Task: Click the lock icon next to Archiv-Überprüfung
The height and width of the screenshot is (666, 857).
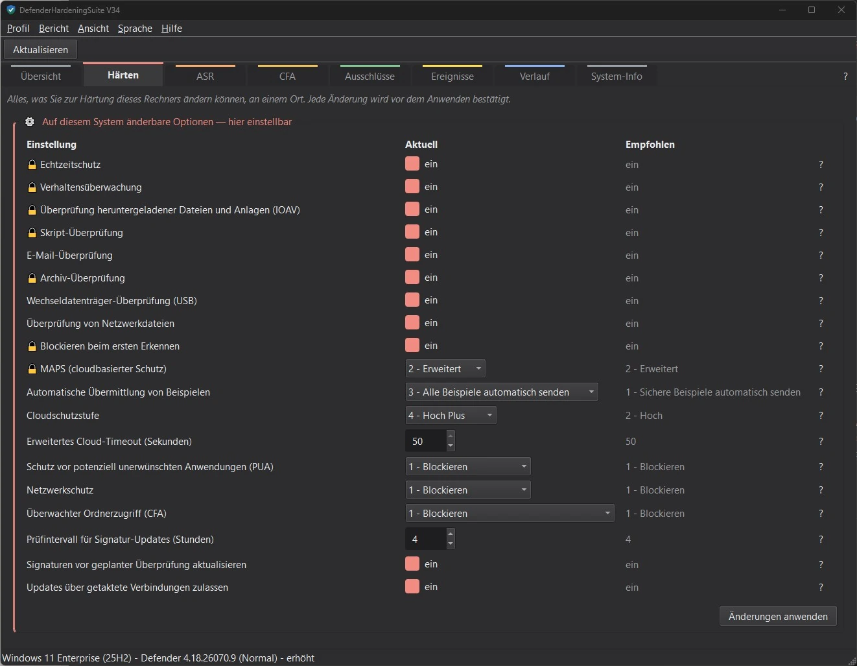Action: click(x=32, y=278)
